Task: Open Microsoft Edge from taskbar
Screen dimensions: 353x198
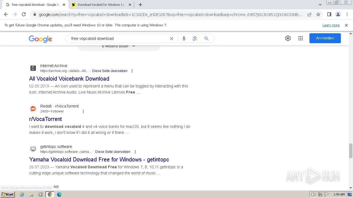Action: 59,194
